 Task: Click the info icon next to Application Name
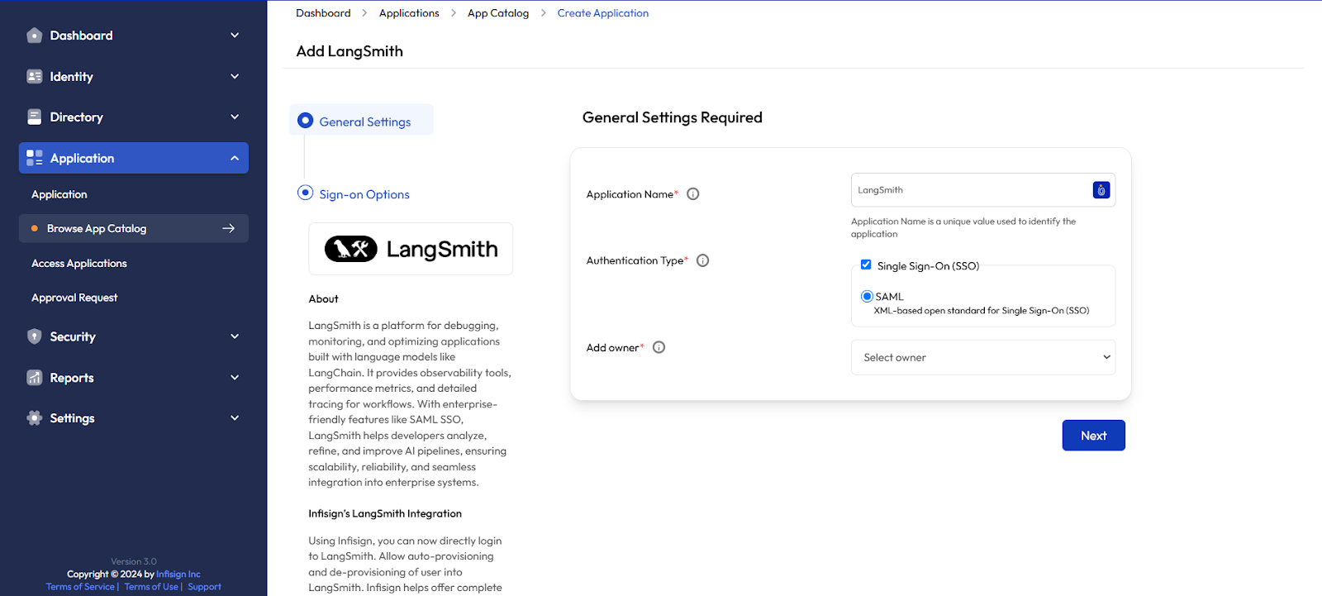[x=693, y=194]
